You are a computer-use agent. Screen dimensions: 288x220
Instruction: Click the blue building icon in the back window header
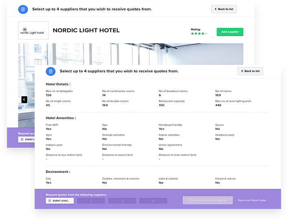pyautogui.click(x=23, y=9)
